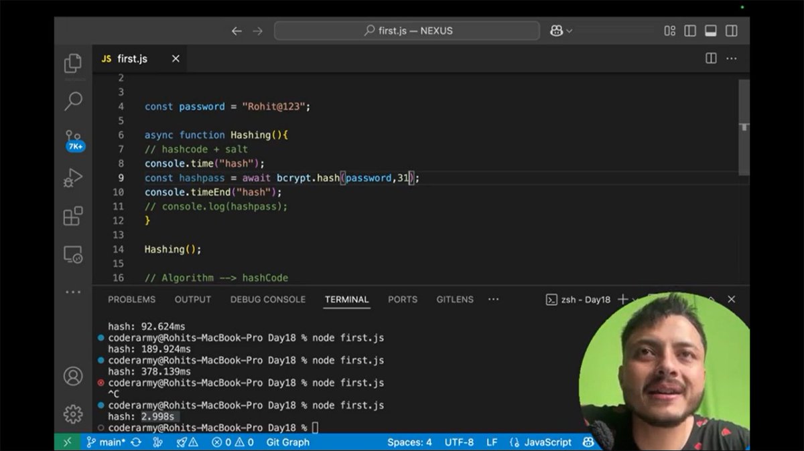Viewport: 804px width, 451px height.
Task: Toggle the bottom panel visibility
Action: pyautogui.click(x=711, y=31)
